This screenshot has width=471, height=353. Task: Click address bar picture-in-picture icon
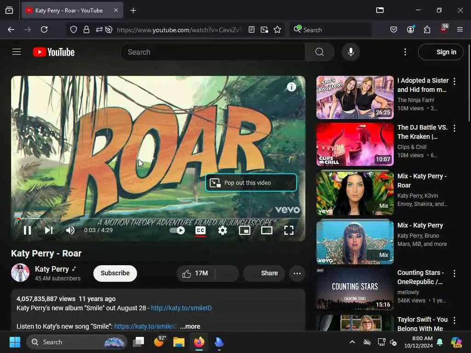pyautogui.click(x=264, y=29)
